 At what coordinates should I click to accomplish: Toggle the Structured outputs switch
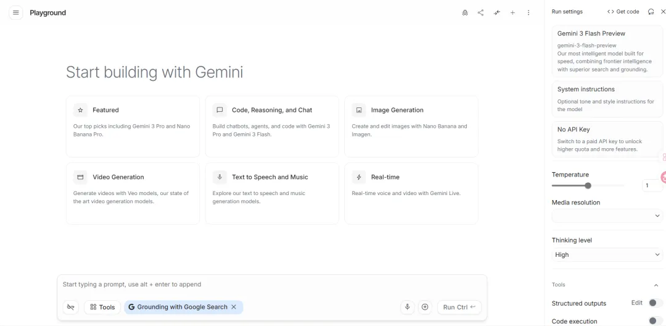coord(655,303)
